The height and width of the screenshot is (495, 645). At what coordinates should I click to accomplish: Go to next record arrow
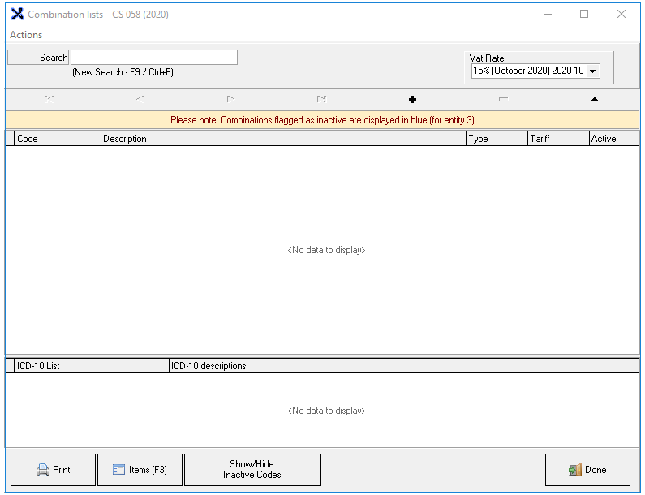click(230, 99)
